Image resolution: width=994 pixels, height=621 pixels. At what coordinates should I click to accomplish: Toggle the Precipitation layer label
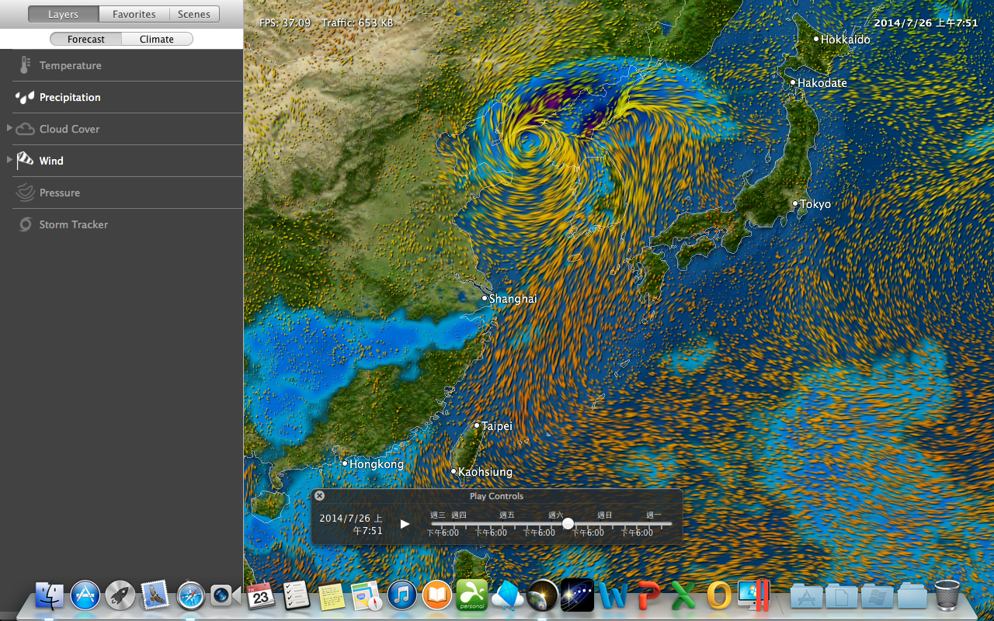70,98
